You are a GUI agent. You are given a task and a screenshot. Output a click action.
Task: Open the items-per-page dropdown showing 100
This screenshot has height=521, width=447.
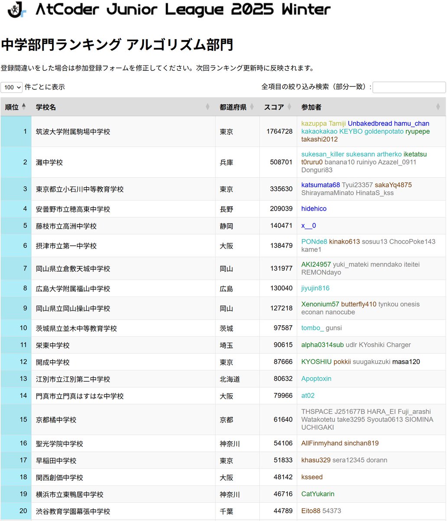[11, 87]
